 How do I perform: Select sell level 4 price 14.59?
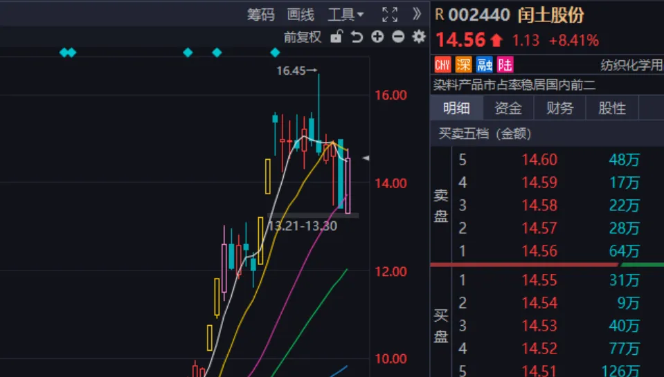pos(539,183)
